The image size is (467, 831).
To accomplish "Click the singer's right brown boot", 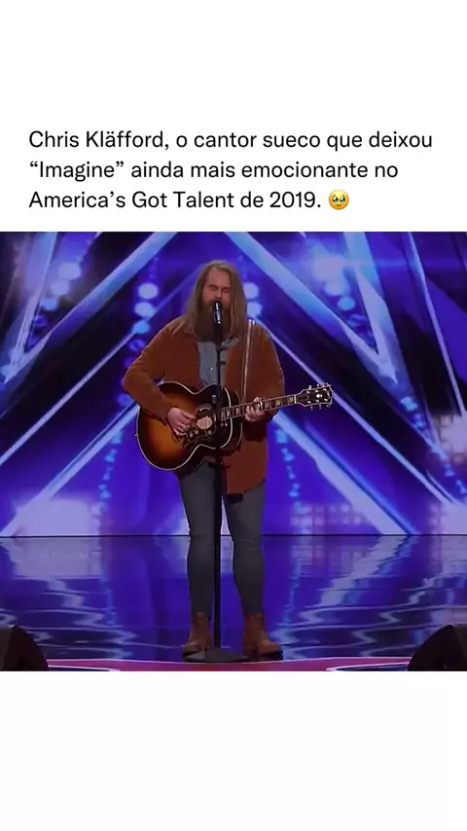I will tap(261, 634).
